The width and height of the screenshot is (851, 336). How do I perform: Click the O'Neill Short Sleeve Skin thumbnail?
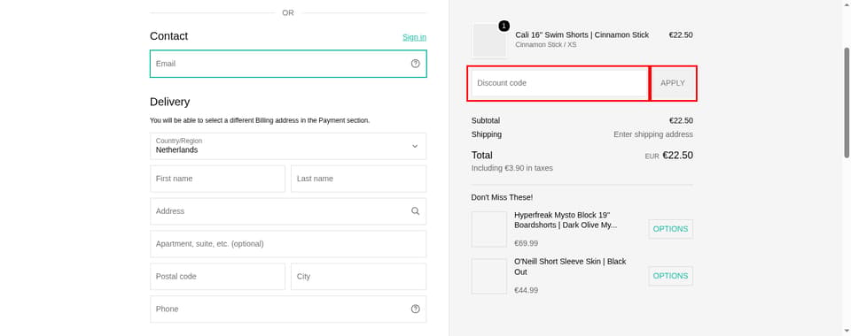click(x=489, y=276)
